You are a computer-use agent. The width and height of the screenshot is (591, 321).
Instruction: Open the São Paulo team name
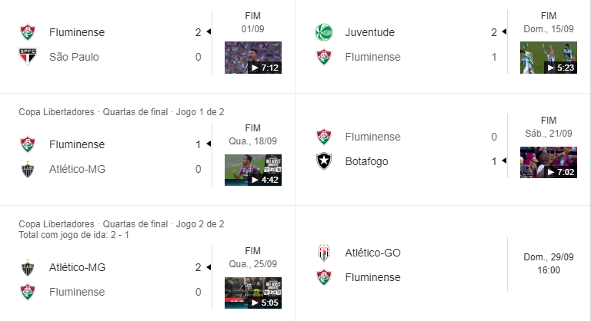(x=74, y=57)
